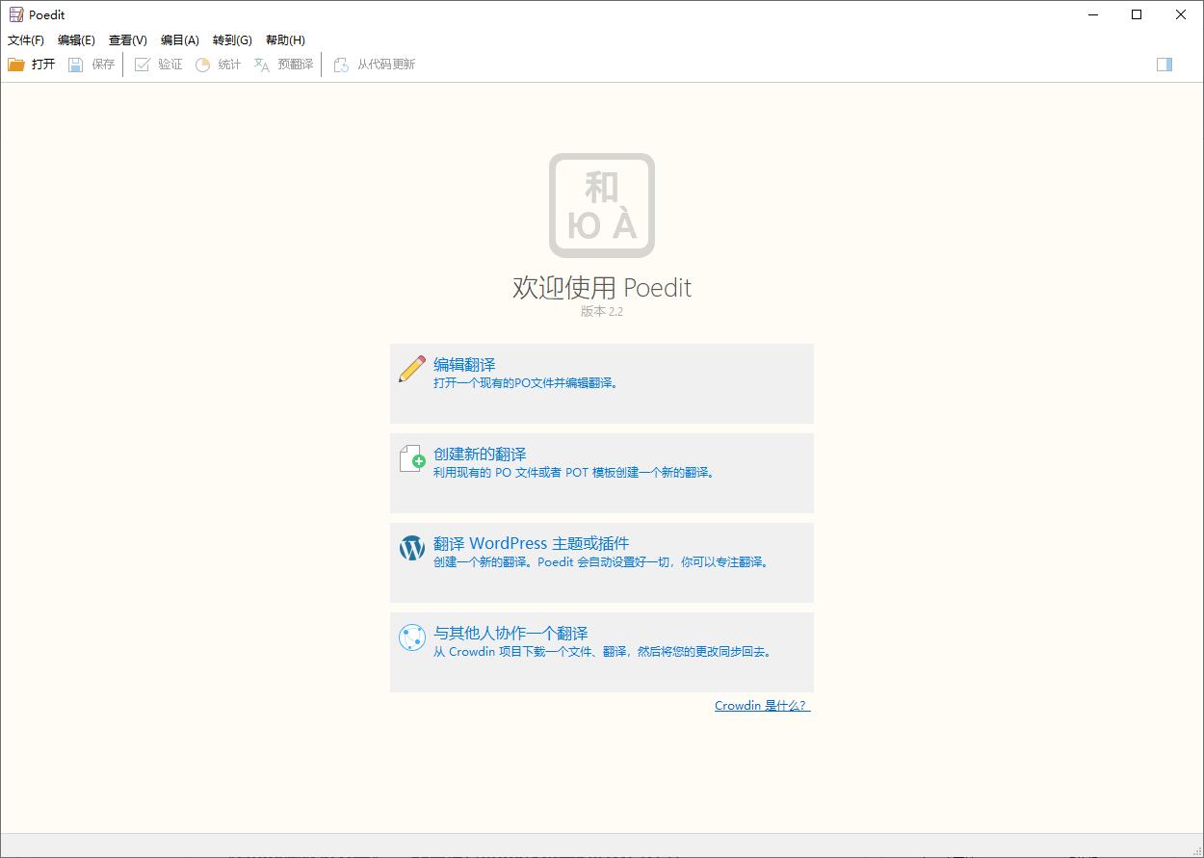This screenshot has width=1204, height=858.
Task: Click the 验证 (Validate) checkmark icon
Action: (x=143, y=65)
